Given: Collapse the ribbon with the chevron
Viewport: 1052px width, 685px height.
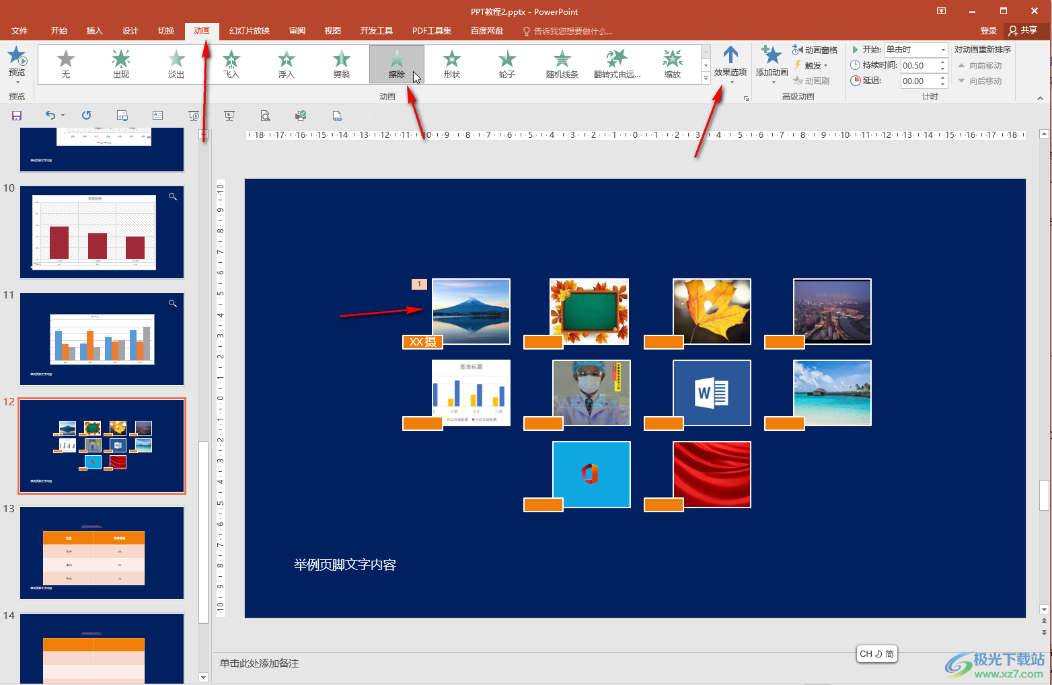Looking at the screenshot, I should tap(1040, 98).
